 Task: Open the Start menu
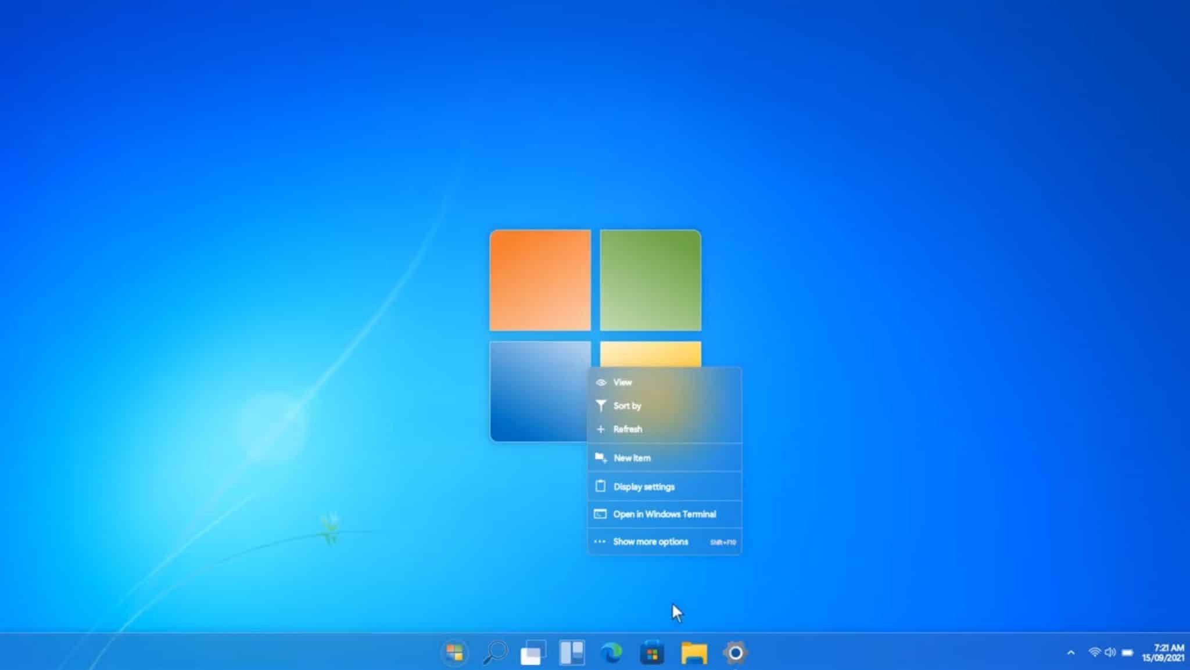point(456,653)
